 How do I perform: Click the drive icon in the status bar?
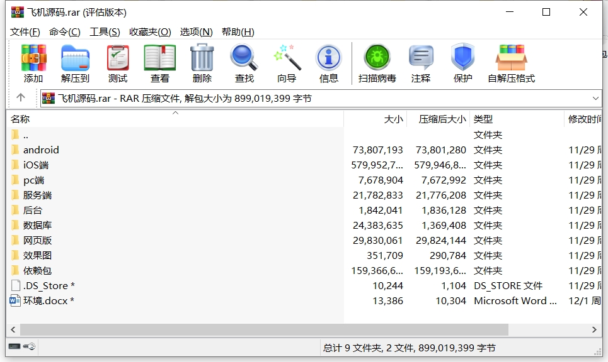click(15, 346)
